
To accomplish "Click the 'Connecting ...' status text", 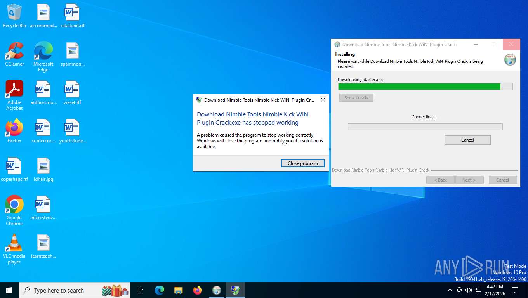I will pos(425,117).
